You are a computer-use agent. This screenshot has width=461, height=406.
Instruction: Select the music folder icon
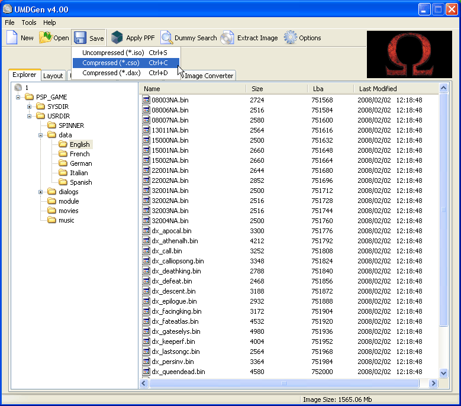tap(51, 220)
